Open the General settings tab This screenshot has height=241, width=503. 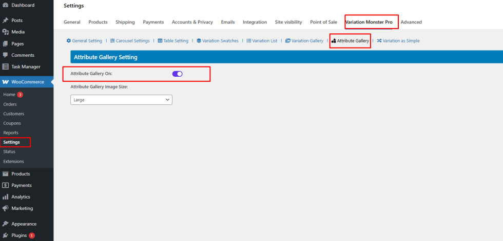[72, 22]
